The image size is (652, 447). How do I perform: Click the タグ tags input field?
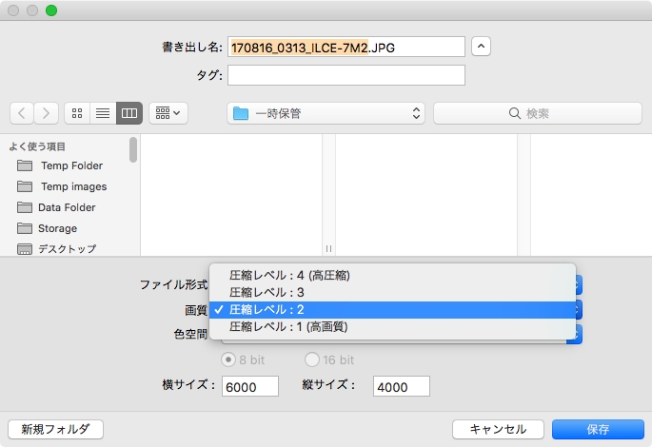346,75
